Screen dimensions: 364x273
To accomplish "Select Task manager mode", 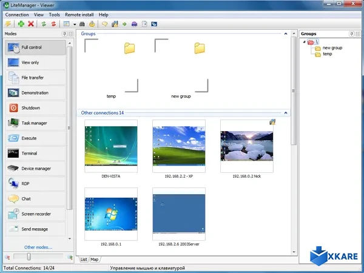I will coord(35,123).
